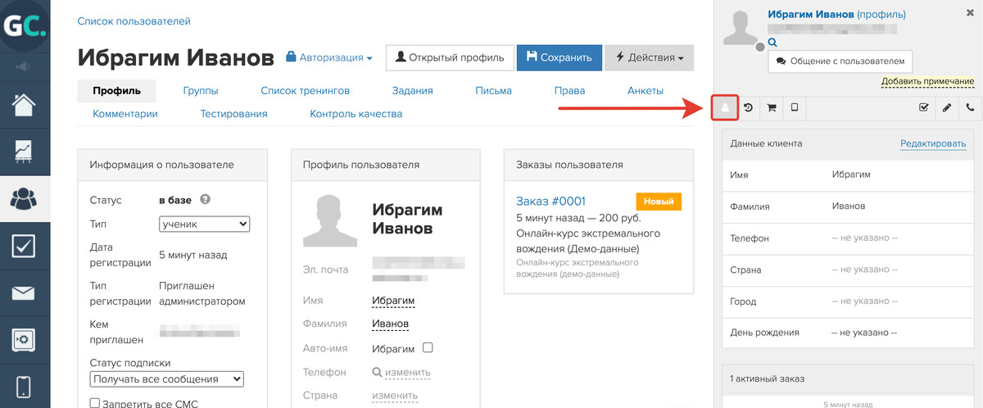Open the Тип dropdown showing ученик
Image resolution: width=983 pixels, height=408 pixels.
[x=204, y=224]
